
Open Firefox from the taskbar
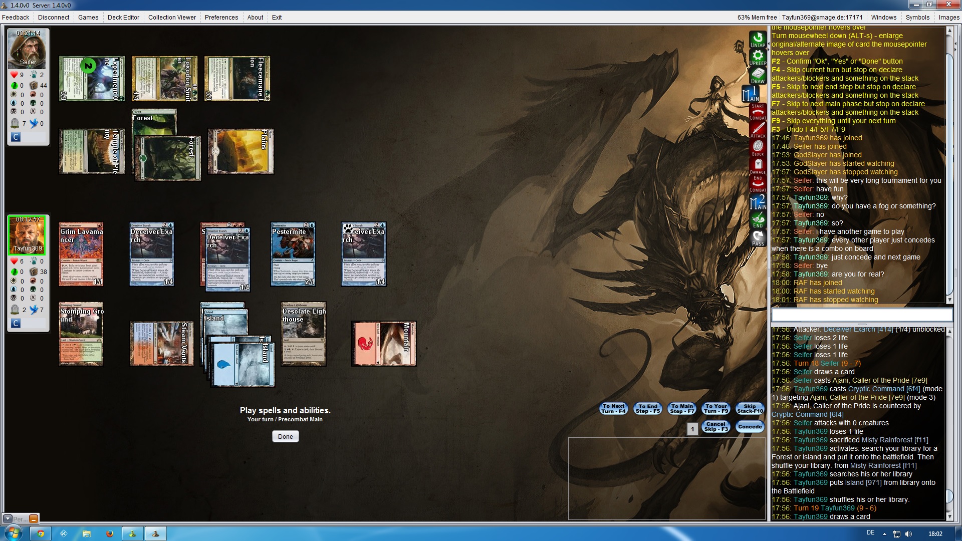109,533
